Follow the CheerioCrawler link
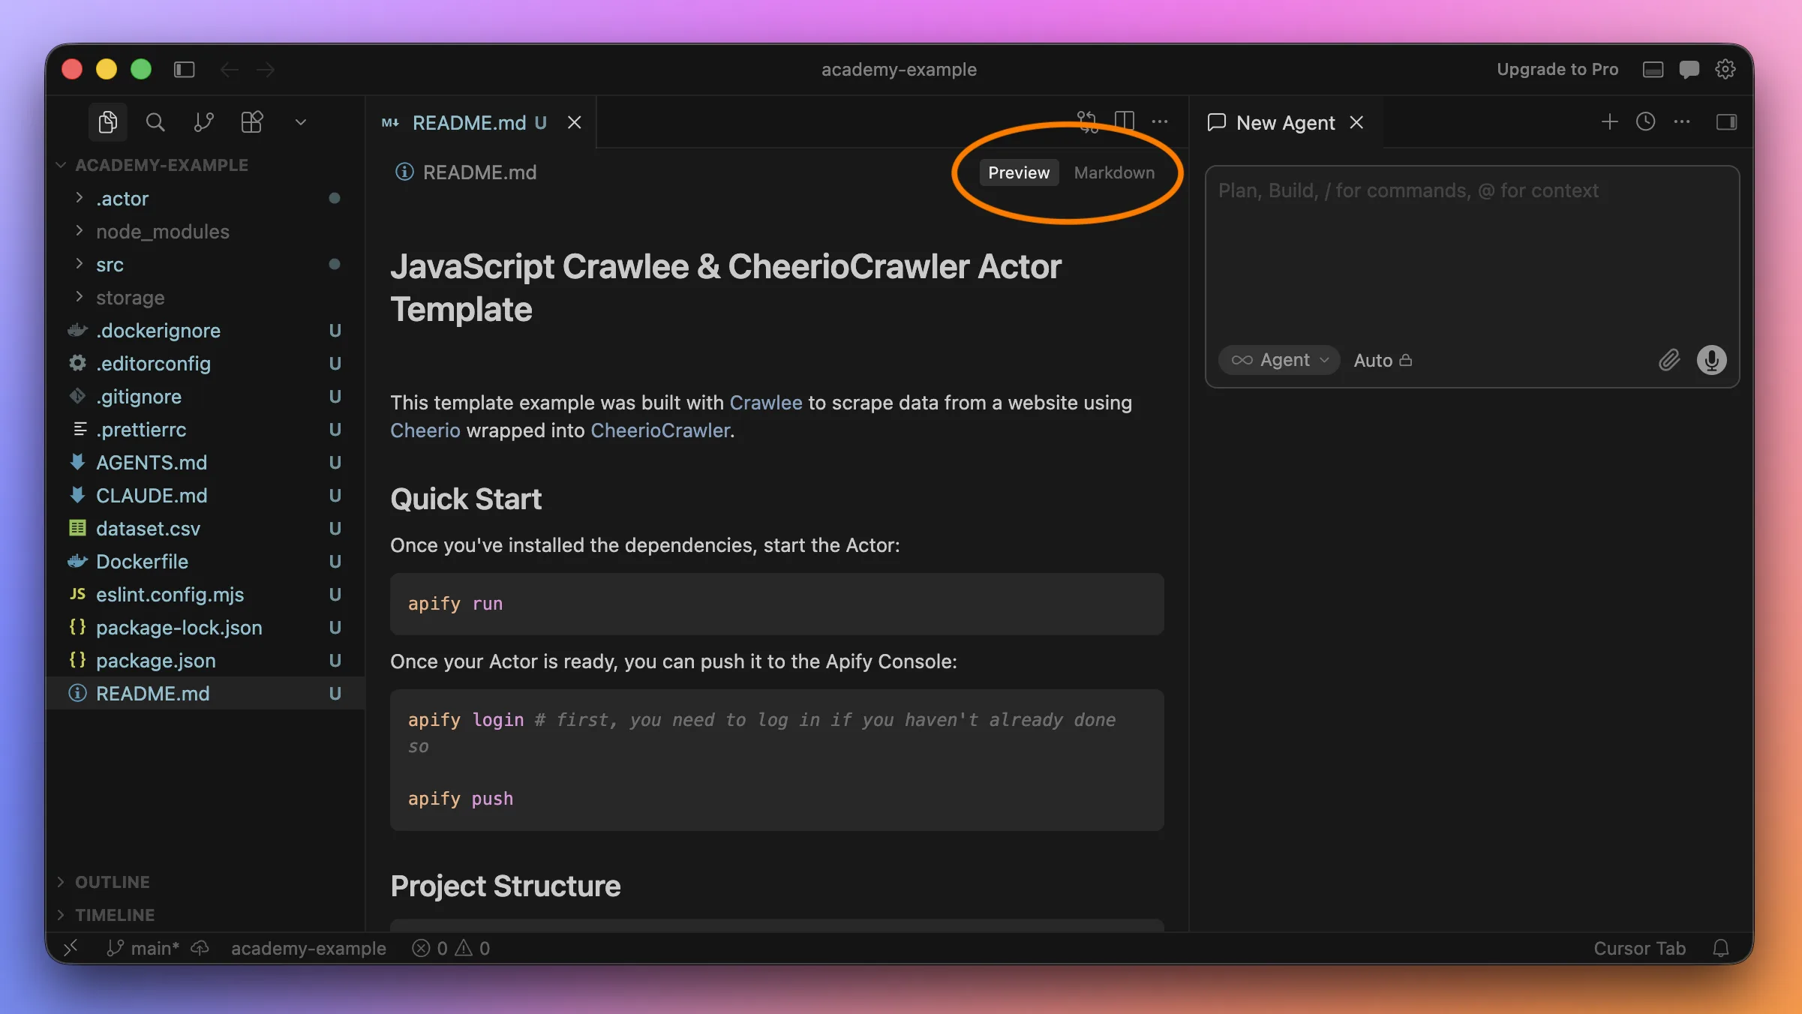 660,430
